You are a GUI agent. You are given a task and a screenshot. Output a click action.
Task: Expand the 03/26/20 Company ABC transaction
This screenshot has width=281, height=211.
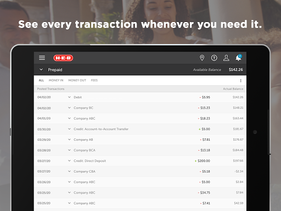[x=69, y=182]
